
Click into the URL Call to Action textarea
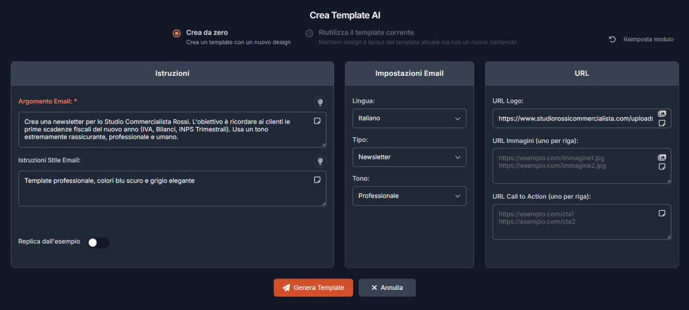tap(574, 227)
